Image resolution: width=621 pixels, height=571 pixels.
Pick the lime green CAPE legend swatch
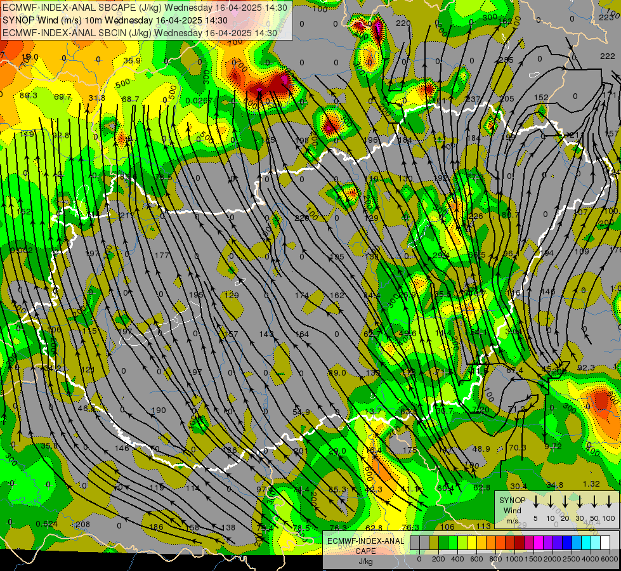pos(453,543)
